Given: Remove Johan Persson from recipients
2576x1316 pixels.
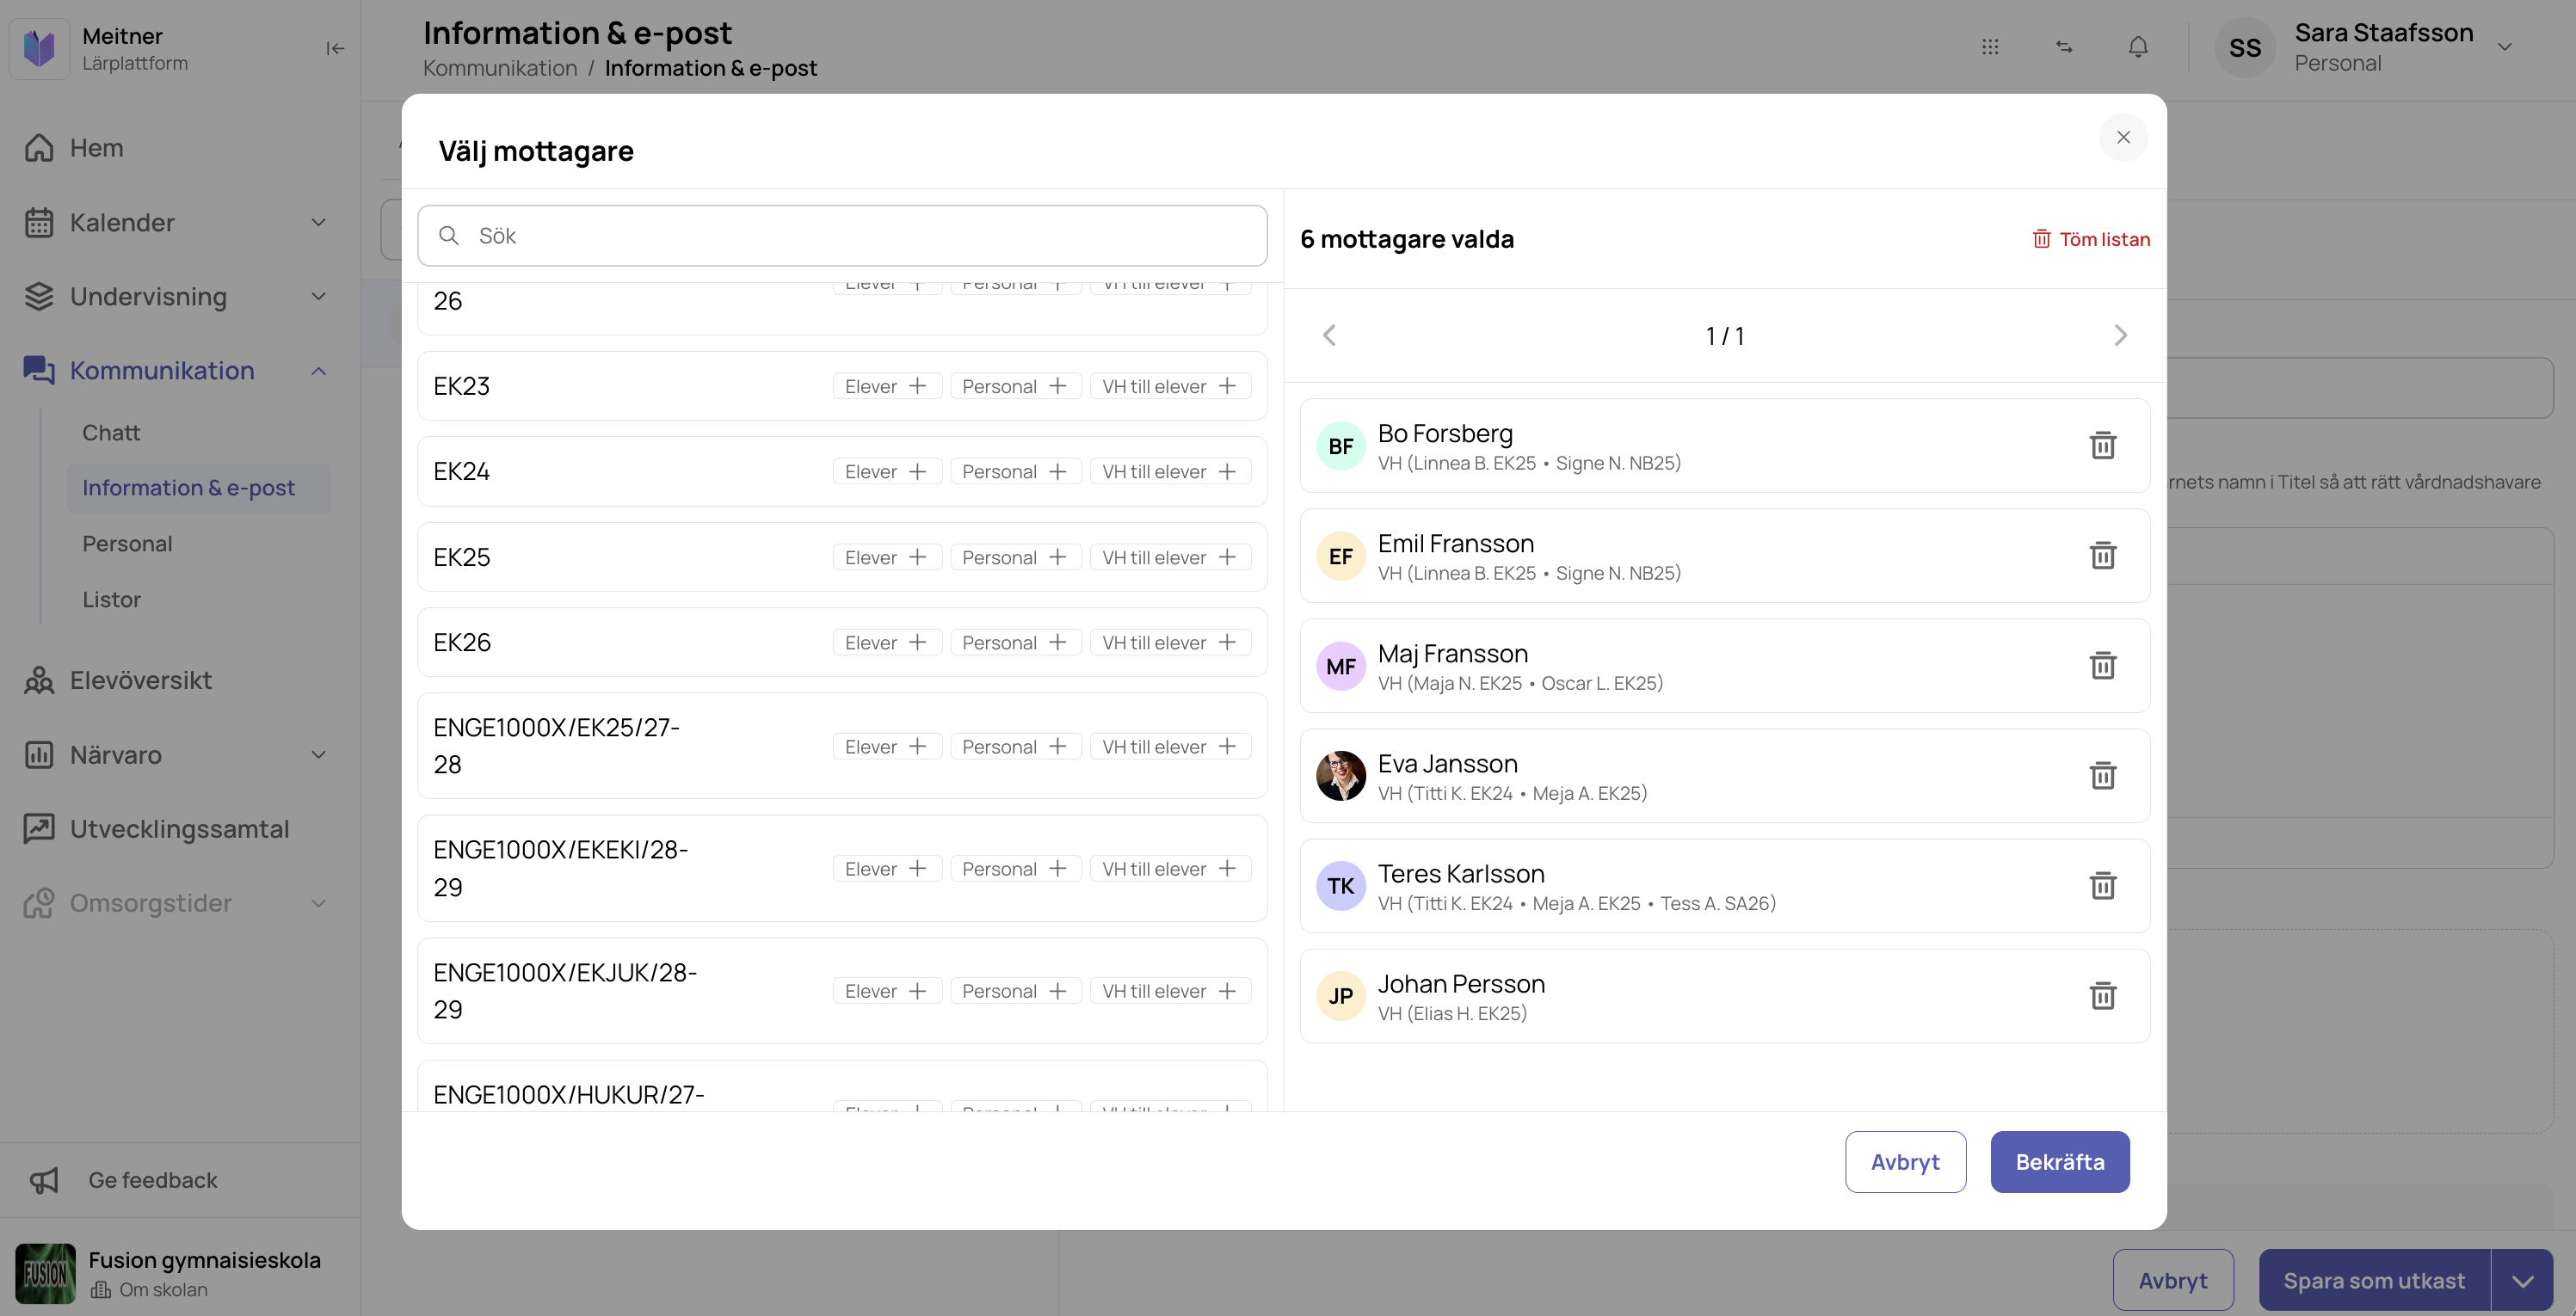Looking at the screenshot, I should 2102,995.
